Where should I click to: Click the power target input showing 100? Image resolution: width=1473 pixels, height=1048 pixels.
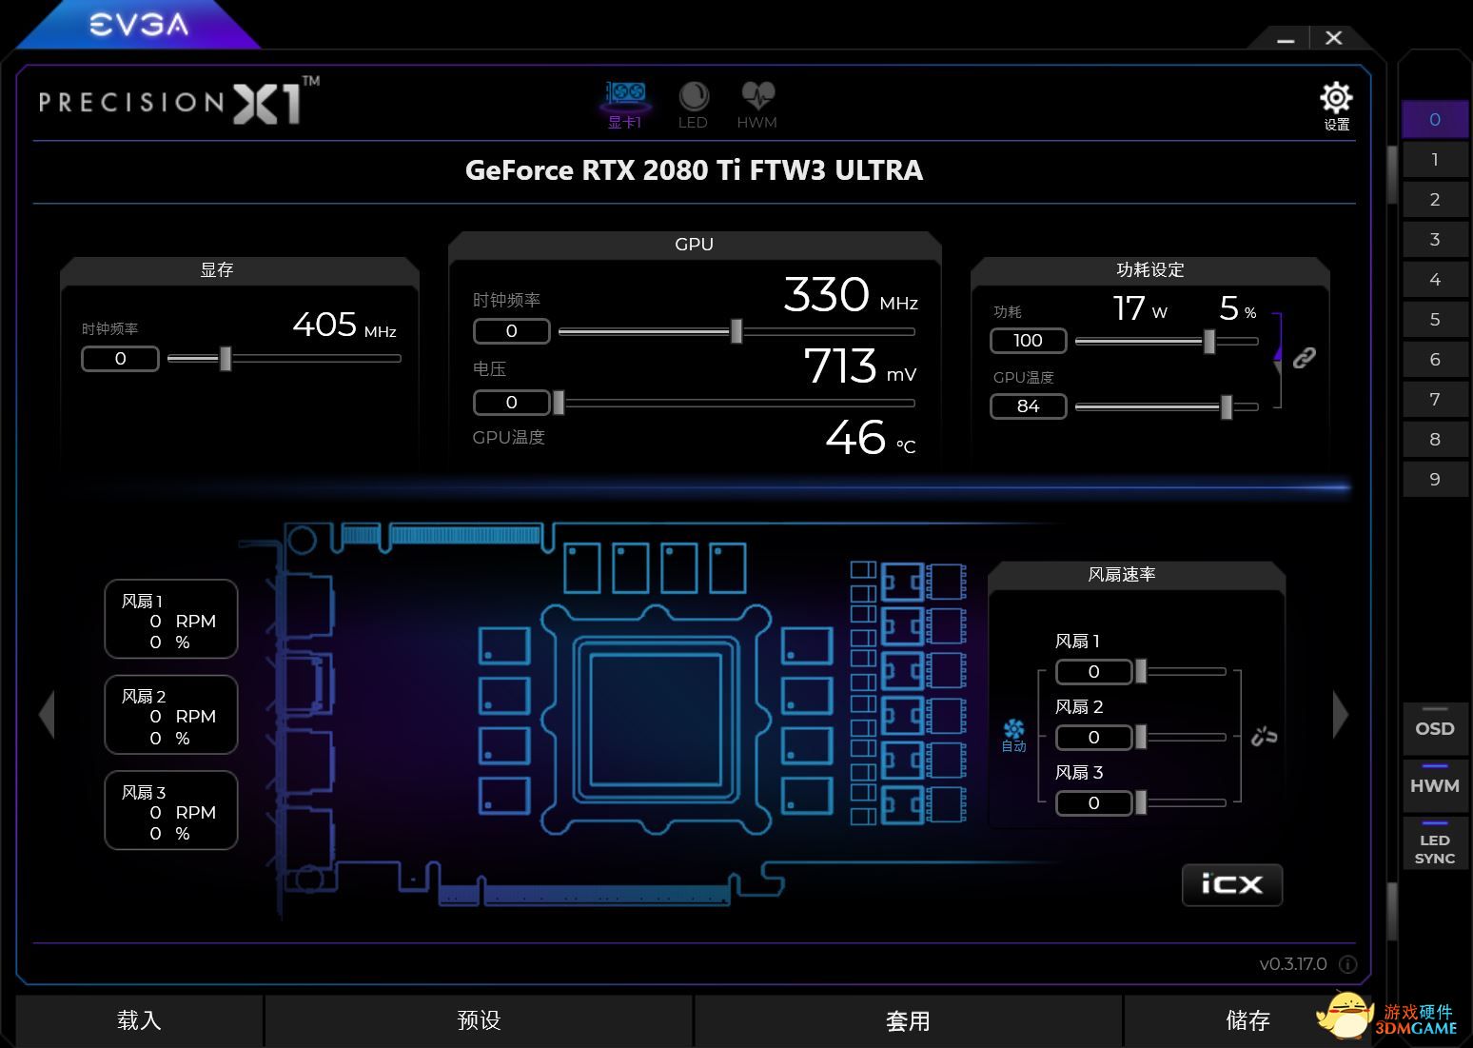pyautogui.click(x=1029, y=341)
